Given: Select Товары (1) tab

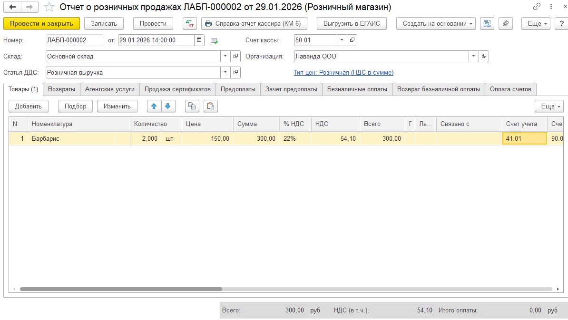Looking at the screenshot, I should point(23,89).
